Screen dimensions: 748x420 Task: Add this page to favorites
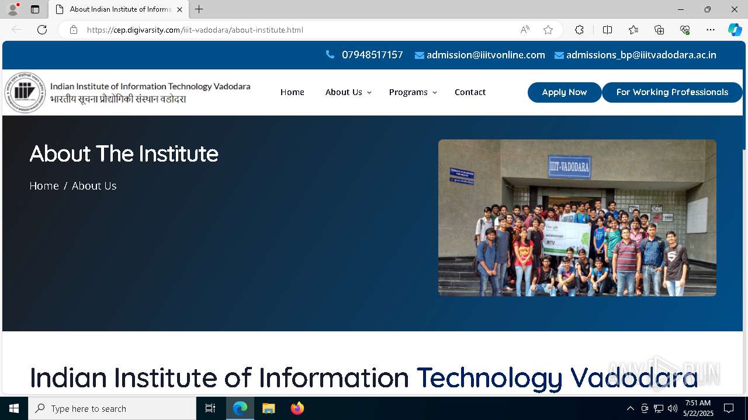(x=548, y=30)
